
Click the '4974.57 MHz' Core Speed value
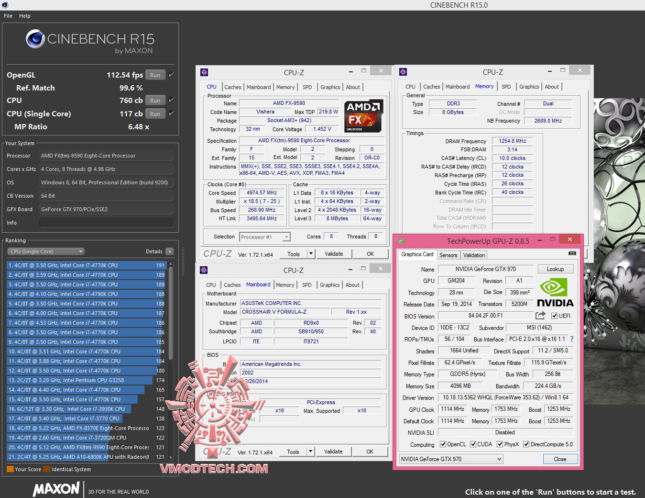(x=262, y=192)
